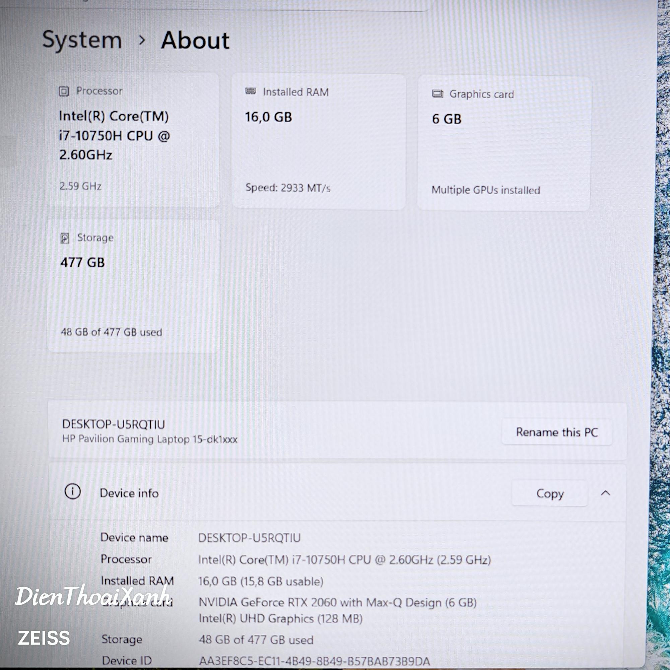Click the '16,0 GB' RAM value

coord(268,117)
